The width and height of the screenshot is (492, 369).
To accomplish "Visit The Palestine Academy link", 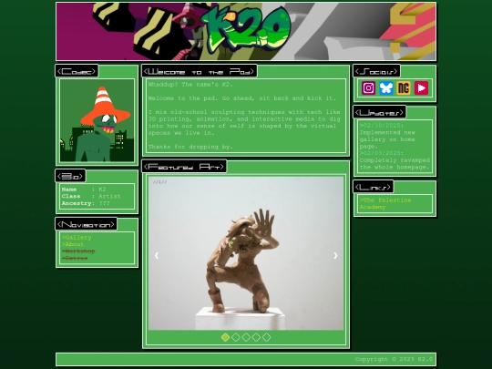I will click(x=385, y=204).
